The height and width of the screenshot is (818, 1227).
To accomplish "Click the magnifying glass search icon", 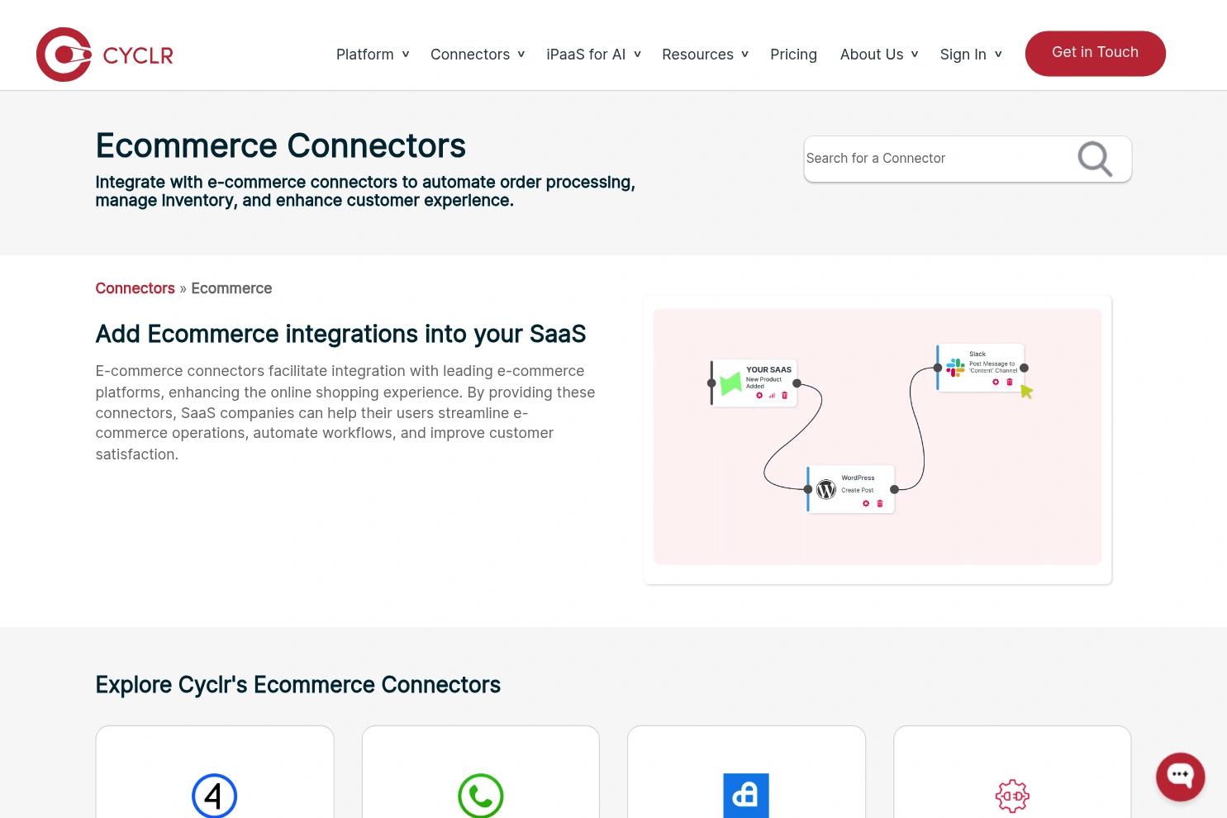I will point(1095,159).
